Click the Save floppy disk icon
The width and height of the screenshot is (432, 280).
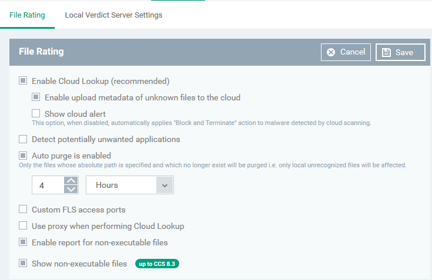(386, 52)
